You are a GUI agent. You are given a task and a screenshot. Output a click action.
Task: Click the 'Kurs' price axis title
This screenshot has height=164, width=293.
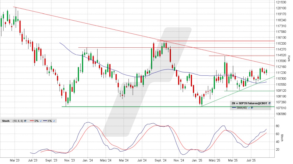coord(289,59)
